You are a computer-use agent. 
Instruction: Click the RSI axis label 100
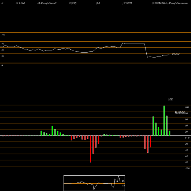(3, 35)
